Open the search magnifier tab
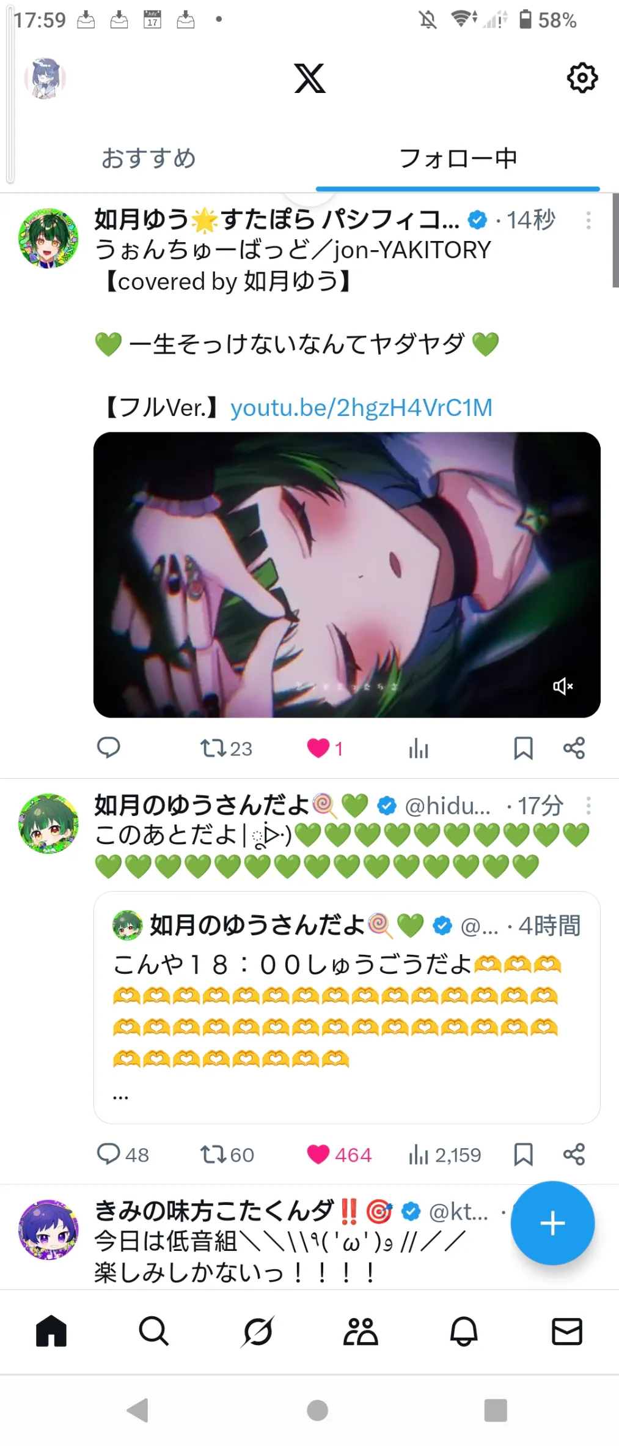Image resolution: width=619 pixels, height=1446 pixels. click(x=154, y=1330)
